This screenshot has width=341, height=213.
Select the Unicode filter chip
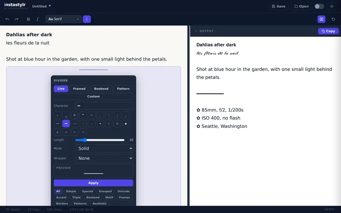coord(124,191)
